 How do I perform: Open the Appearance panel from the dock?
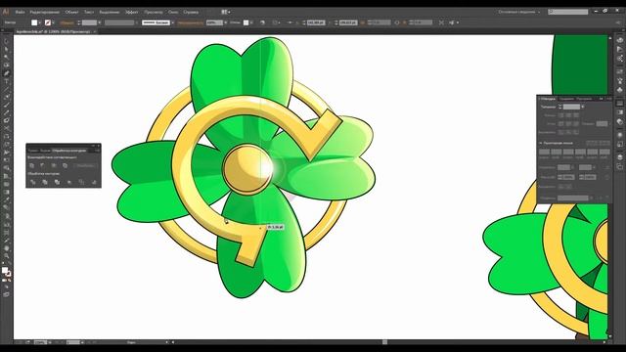(619, 135)
